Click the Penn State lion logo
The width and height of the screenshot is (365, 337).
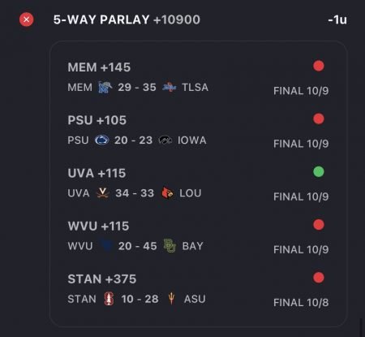click(102, 140)
